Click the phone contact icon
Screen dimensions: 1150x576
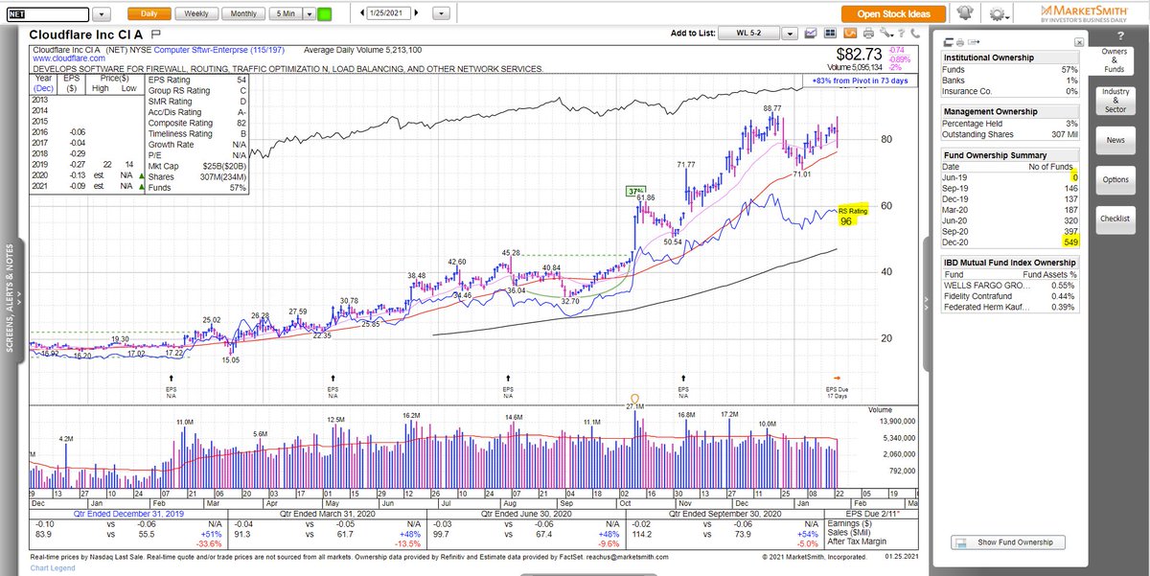[x=915, y=34]
